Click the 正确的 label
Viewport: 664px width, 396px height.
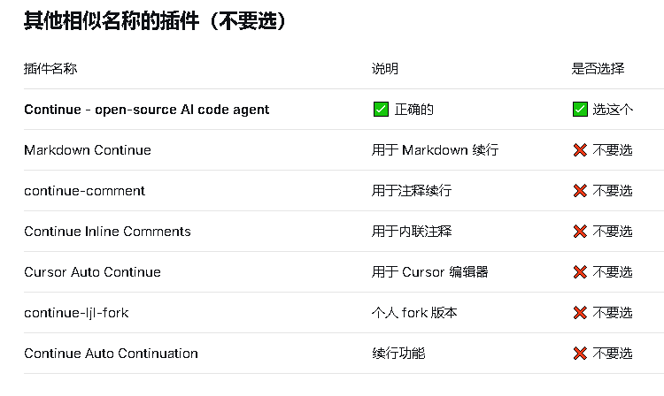coord(413,110)
